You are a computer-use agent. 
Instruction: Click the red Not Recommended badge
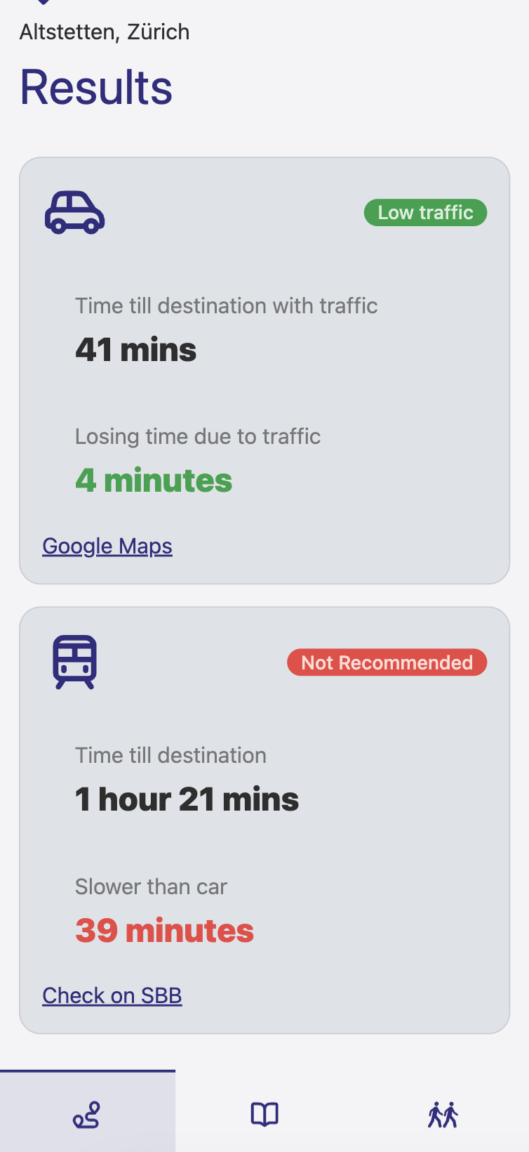[x=387, y=662]
